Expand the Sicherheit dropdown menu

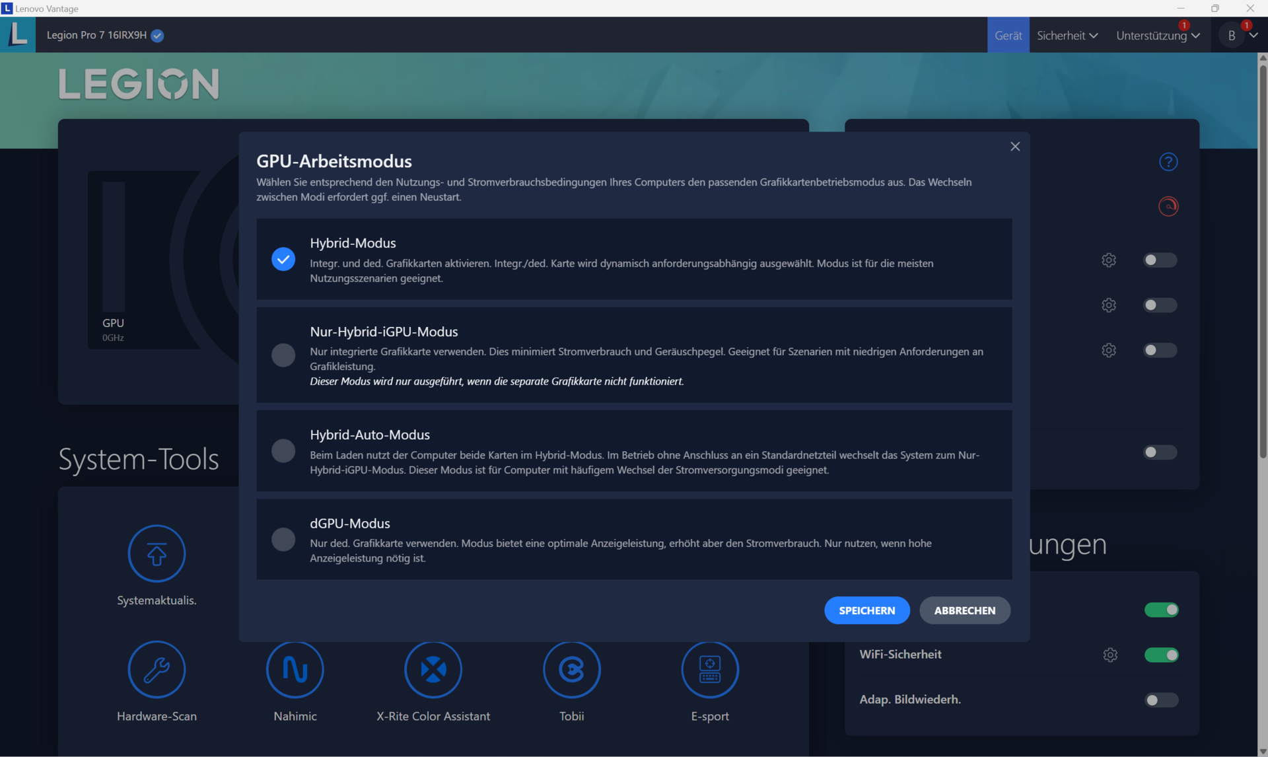point(1067,36)
